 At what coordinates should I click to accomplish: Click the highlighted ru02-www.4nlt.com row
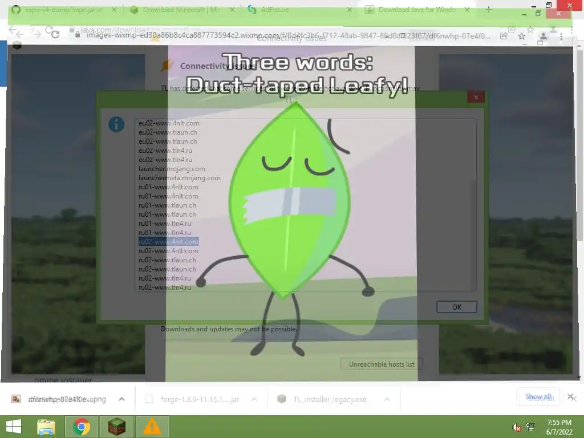pyautogui.click(x=169, y=242)
